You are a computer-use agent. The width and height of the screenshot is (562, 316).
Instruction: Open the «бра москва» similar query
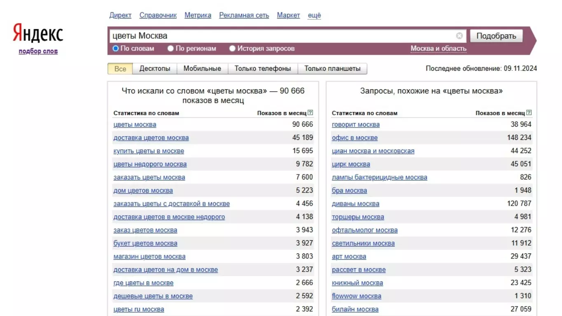click(x=349, y=191)
